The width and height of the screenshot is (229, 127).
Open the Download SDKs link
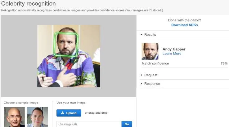(x=184, y=25)
